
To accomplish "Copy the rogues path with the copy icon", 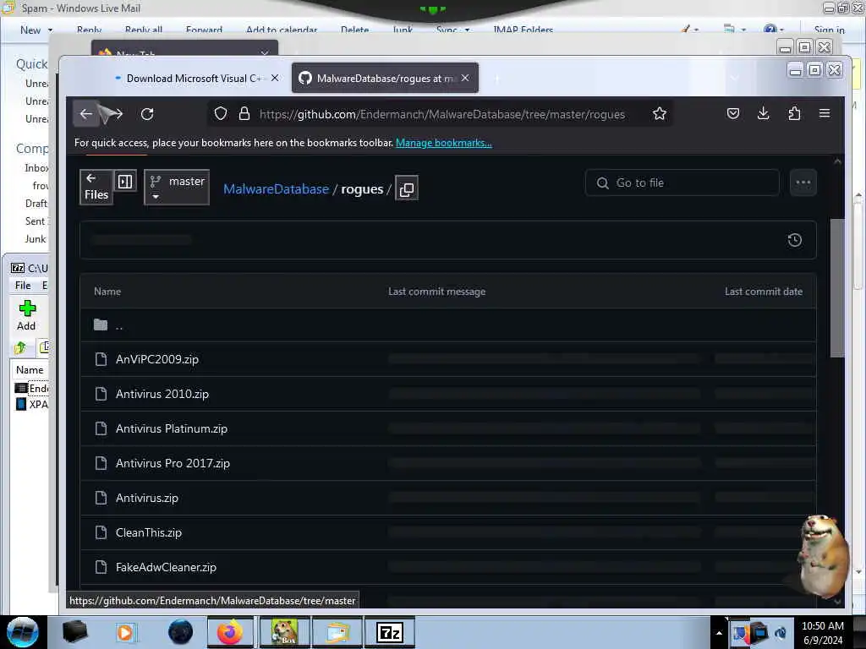I will [407, 188].
